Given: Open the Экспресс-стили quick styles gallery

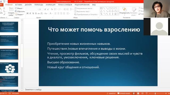Looking at the screenshot, I should point(134,12).
